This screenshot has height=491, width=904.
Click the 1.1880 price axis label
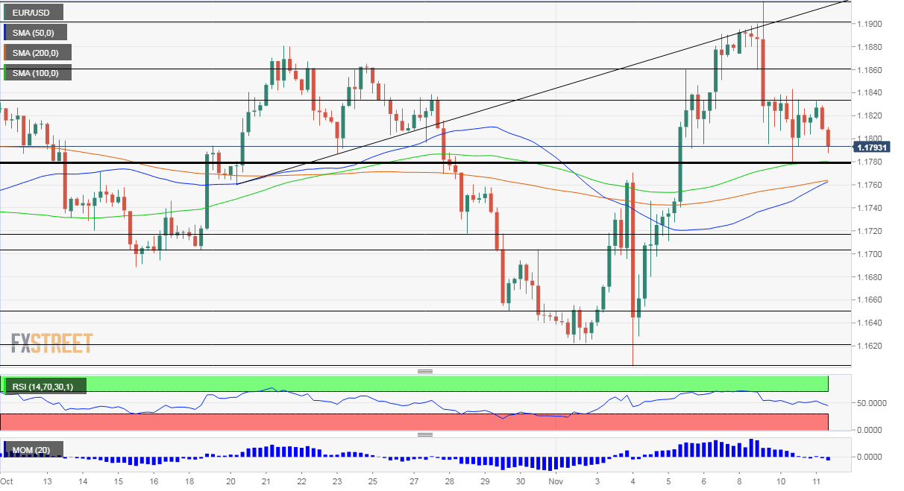[870, 47]
